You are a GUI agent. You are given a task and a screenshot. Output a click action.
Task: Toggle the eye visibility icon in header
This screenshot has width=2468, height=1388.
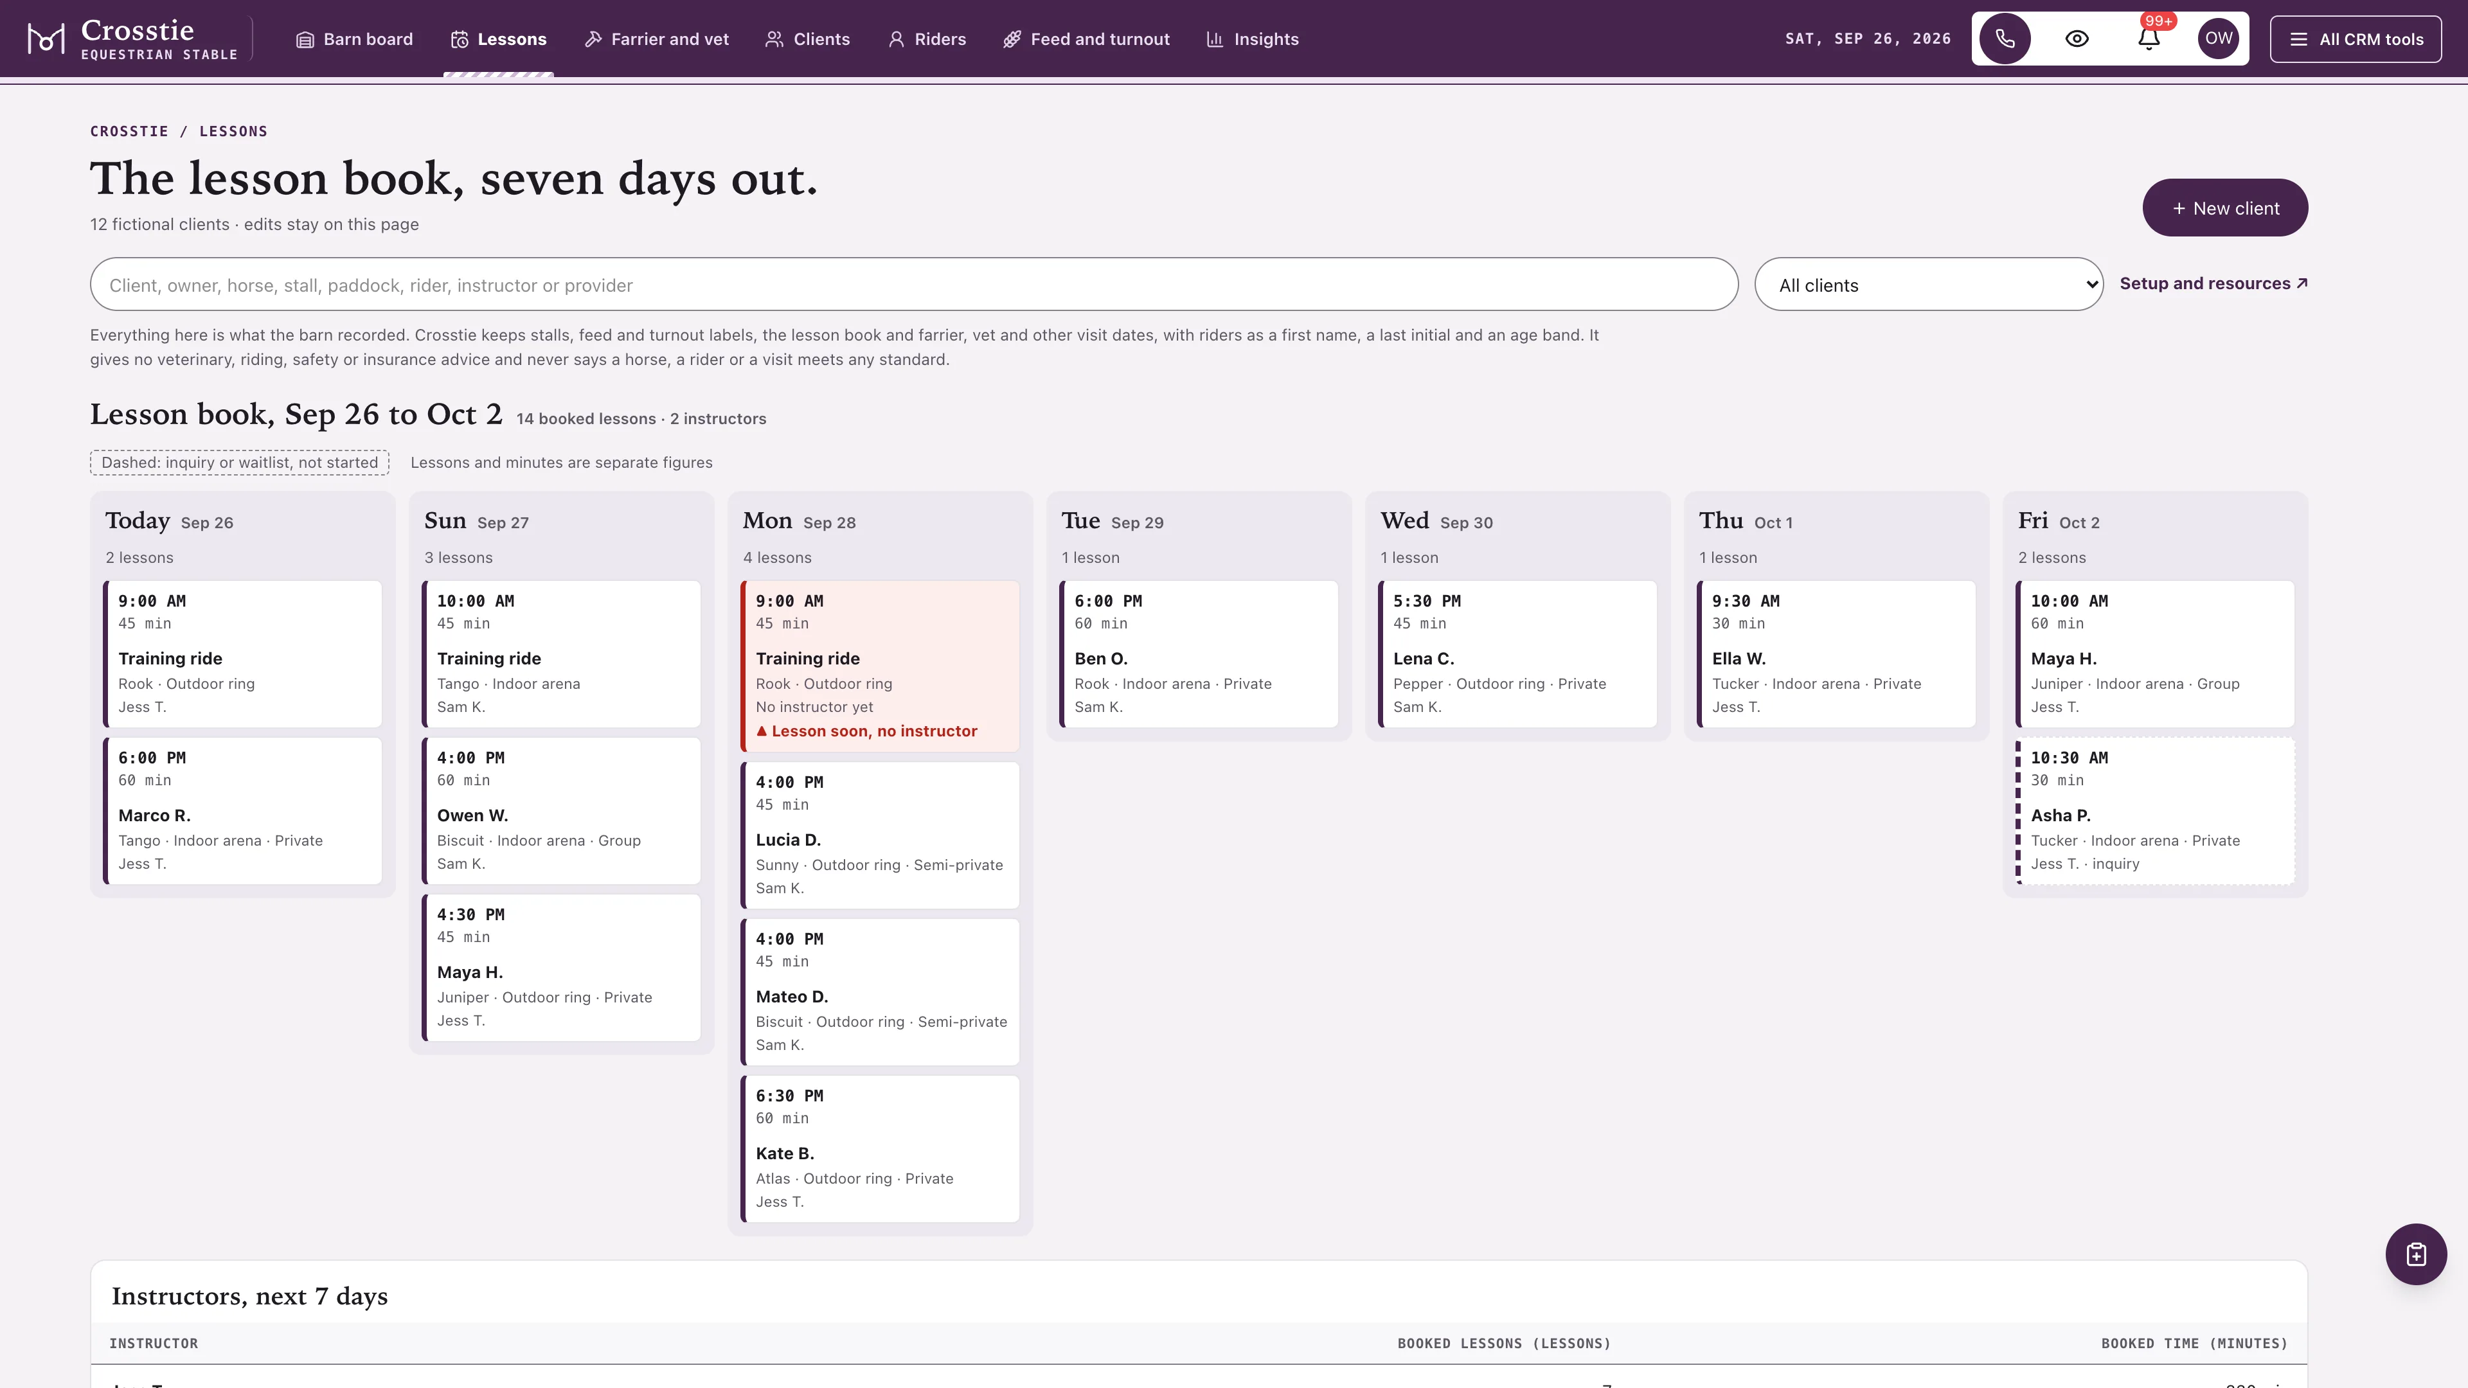tap(2076, 39)
